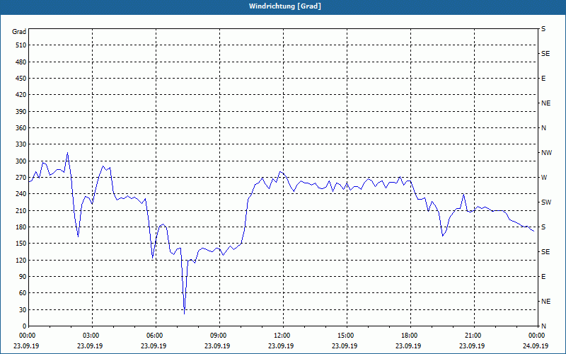Click the 15:00 time label

point(347,336)
